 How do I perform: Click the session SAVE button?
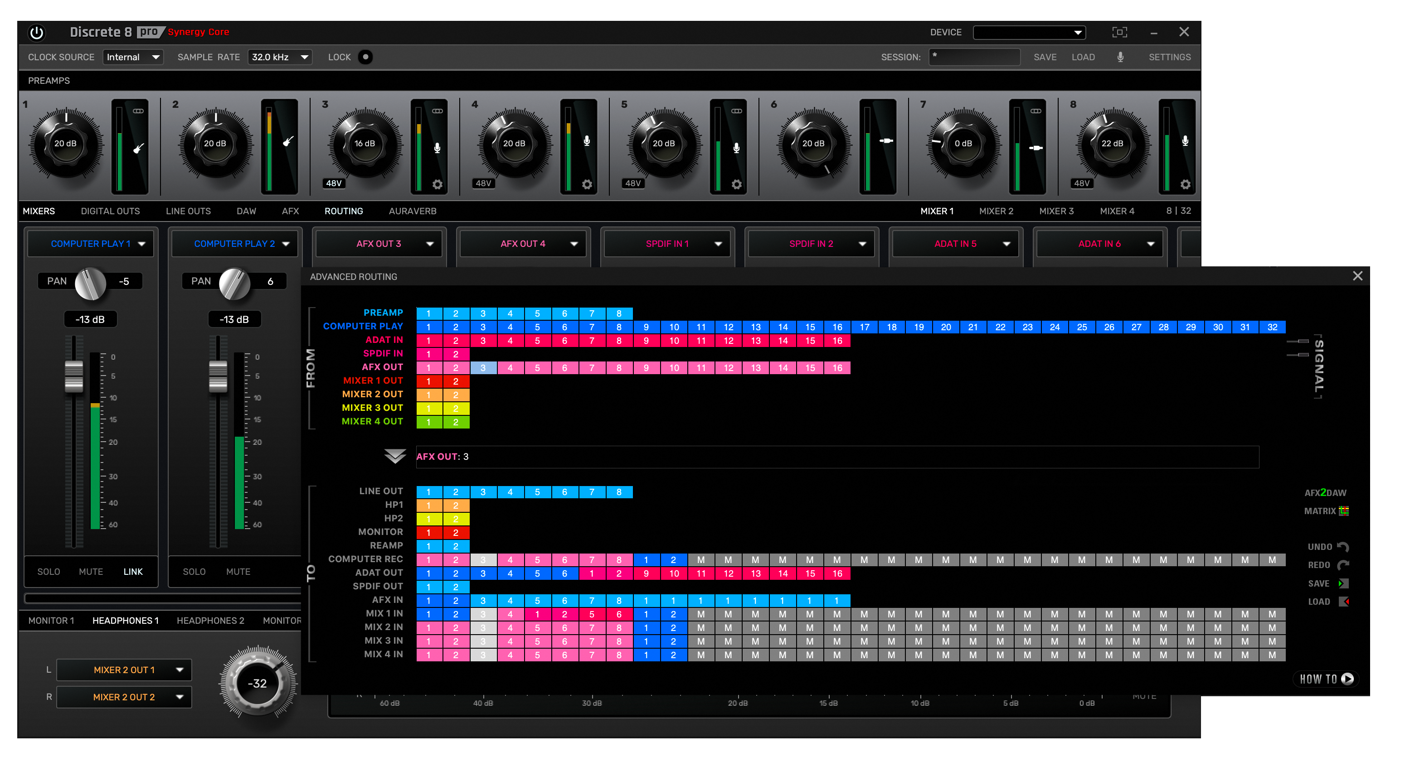point(1045,57)
